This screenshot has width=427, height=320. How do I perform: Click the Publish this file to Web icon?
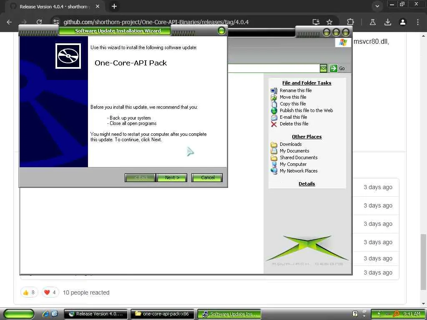[274, 110]
